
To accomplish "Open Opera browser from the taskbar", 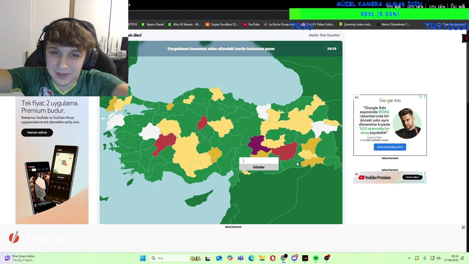I will coord(273,258).
